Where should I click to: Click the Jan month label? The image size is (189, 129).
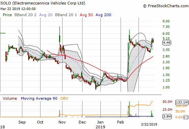(x=100, y=122)
